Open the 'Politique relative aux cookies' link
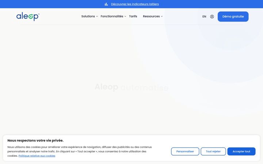This screenshot has height=164, width=263. coord(37,156)
